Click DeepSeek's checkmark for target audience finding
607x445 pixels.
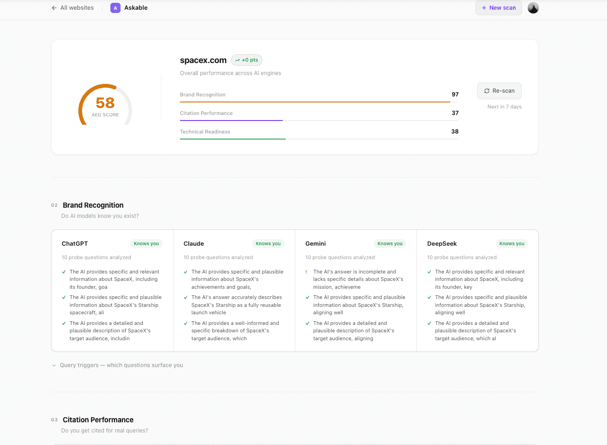coord(429,324)
